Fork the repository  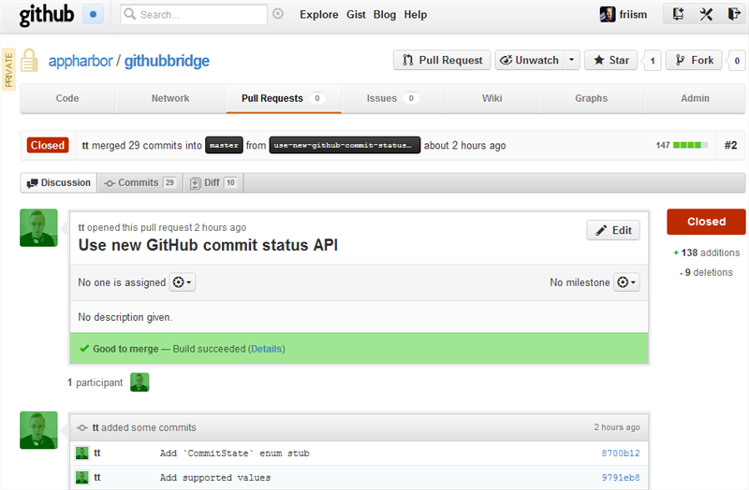click(x=694, y=60)
